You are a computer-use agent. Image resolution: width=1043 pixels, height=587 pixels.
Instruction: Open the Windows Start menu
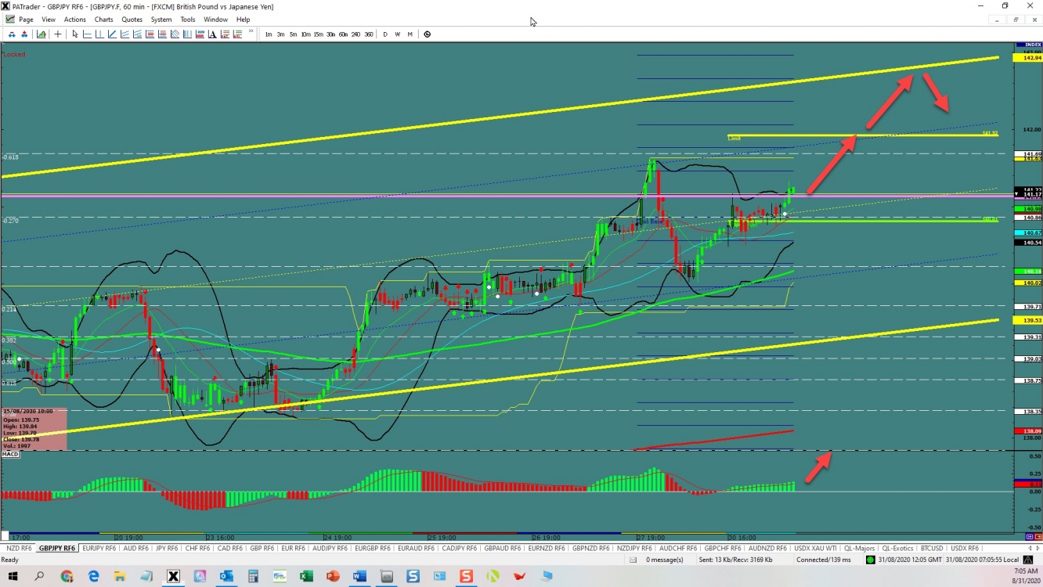click(x=13, y=577)
